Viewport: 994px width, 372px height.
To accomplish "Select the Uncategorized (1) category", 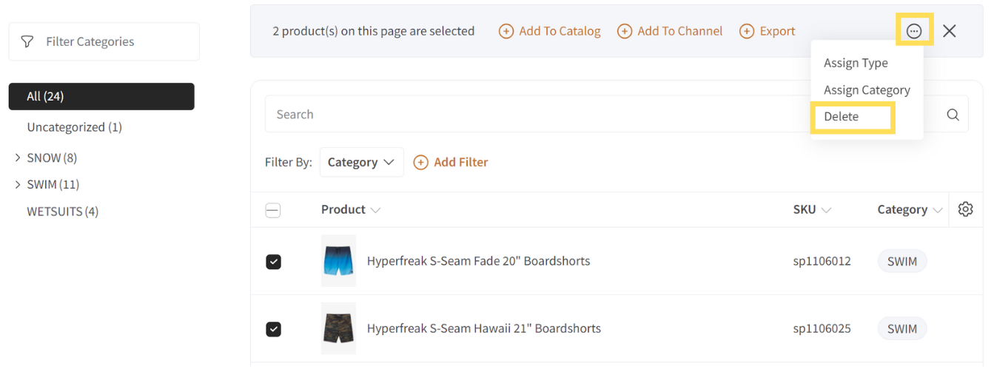I will coord(74,127).
